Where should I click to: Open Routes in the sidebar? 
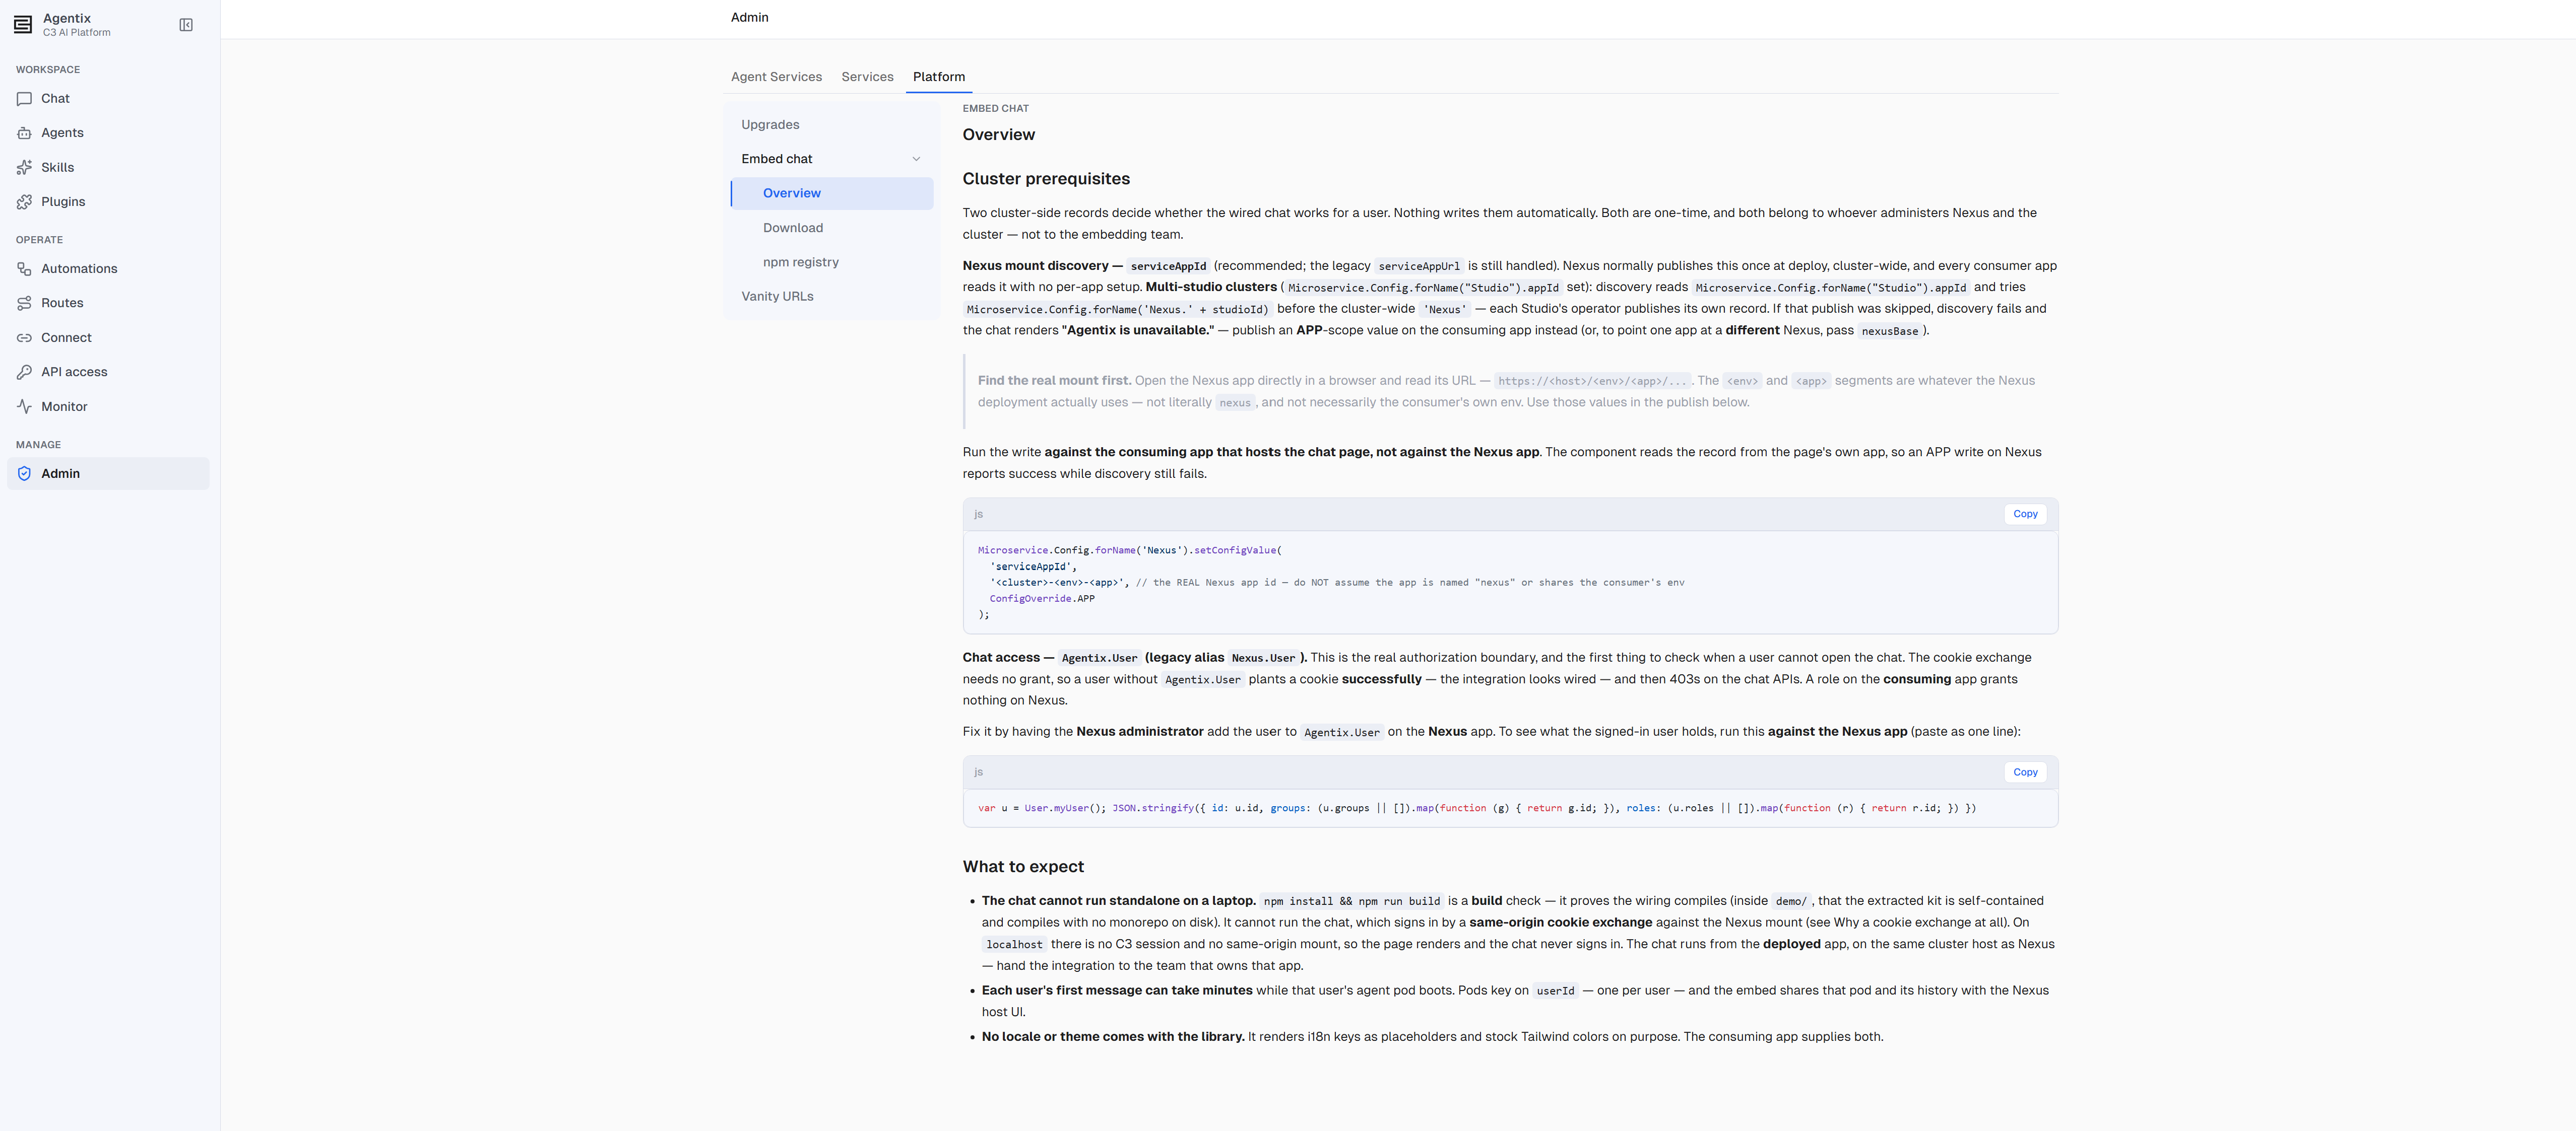coord(108,304)
